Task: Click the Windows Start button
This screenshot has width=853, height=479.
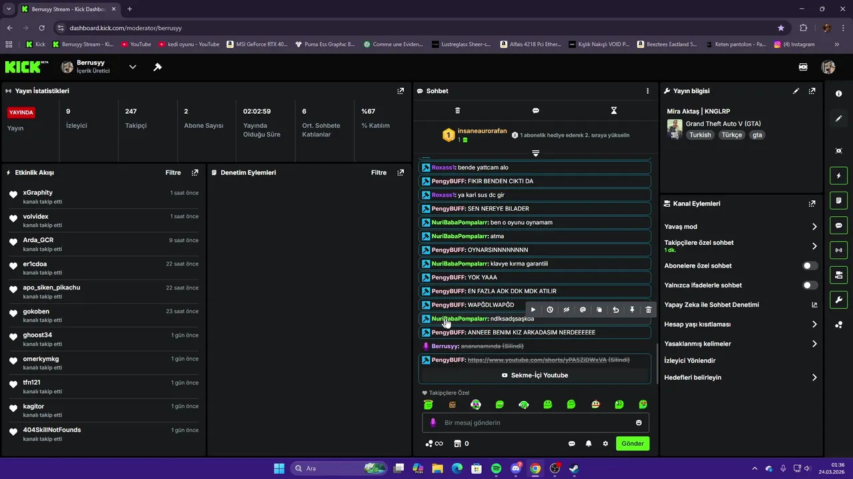Action: click(x=279, y=468)
